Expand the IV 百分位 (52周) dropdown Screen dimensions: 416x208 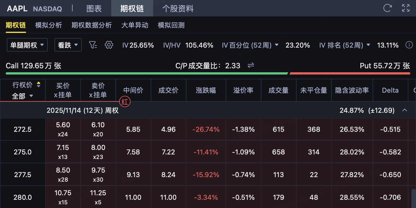(x=277, y=45)
